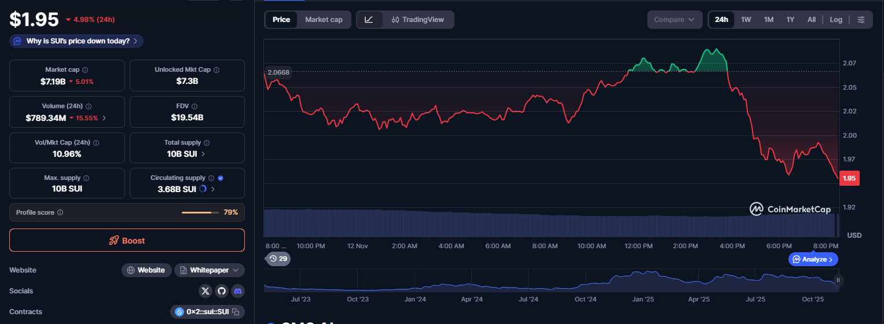Click the $789.34M volume value
884x324 pixels.
(x=46, y=118)
